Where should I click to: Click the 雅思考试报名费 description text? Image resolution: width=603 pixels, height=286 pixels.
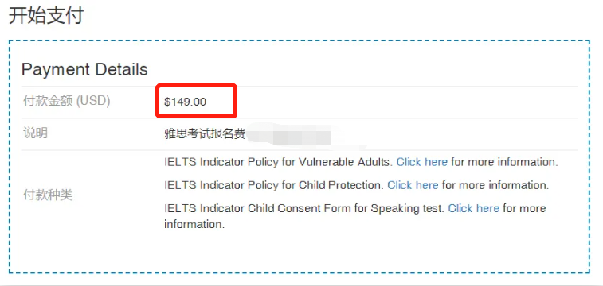click(205, 133)
